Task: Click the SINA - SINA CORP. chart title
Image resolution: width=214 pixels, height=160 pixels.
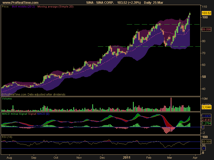Action: click(x=100, y=2)
